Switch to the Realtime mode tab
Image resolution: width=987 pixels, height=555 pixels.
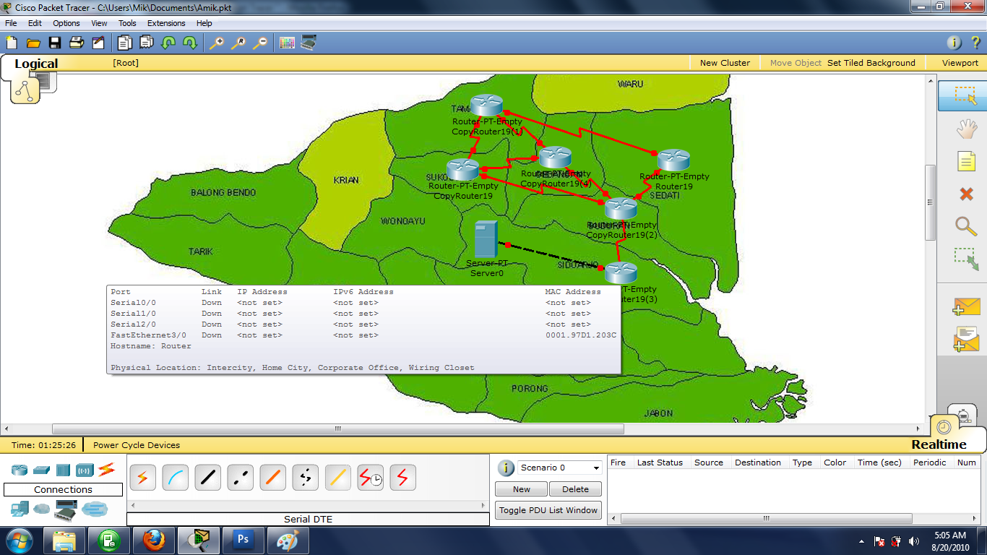[939, 444]
